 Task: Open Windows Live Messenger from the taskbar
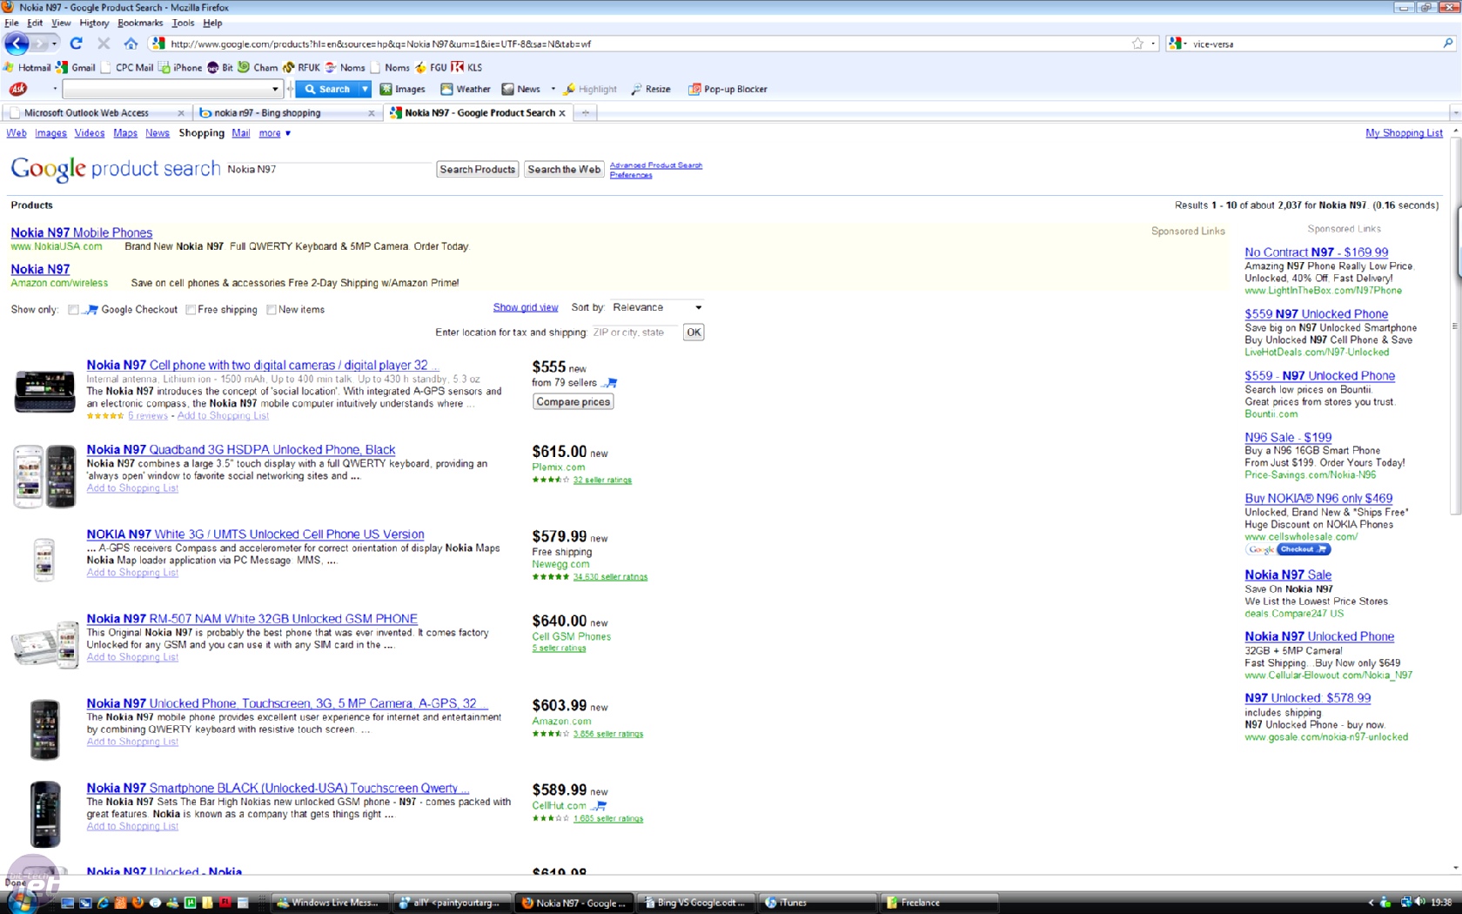pyautogui.click(x=330, y=903)
